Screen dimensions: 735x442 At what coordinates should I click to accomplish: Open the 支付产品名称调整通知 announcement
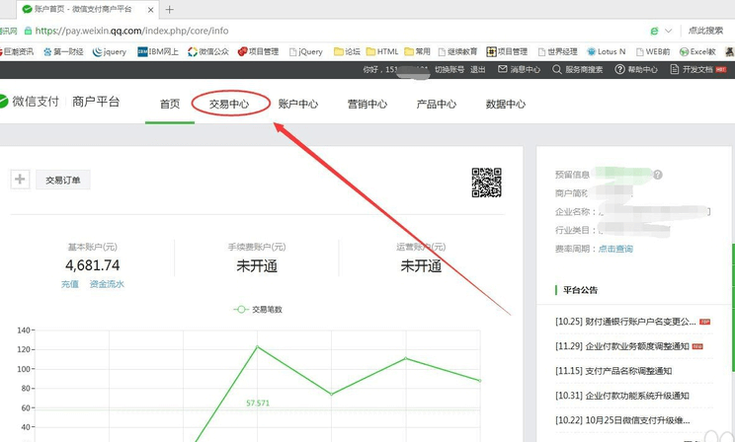[613, 371]
